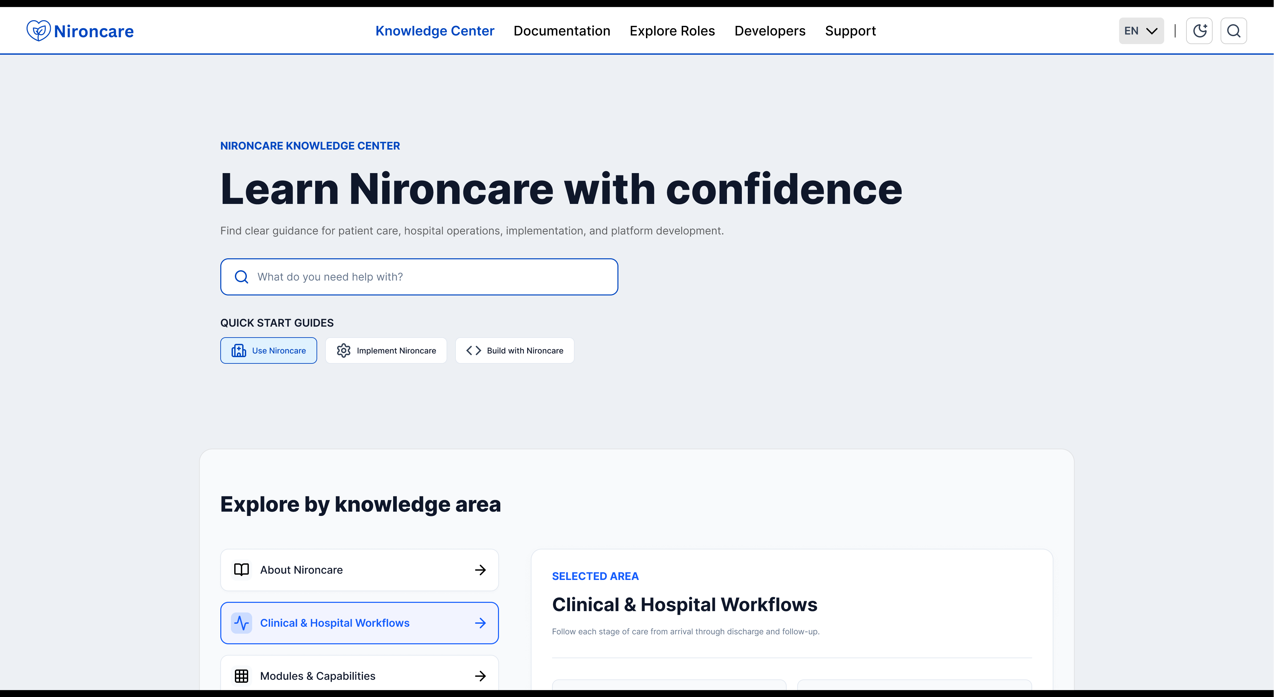Viewport: 1274px width, 697px height.
Task: Select Clinical & Hospital Workflows area
Action: pyautogui.click(x=360, y=623)
